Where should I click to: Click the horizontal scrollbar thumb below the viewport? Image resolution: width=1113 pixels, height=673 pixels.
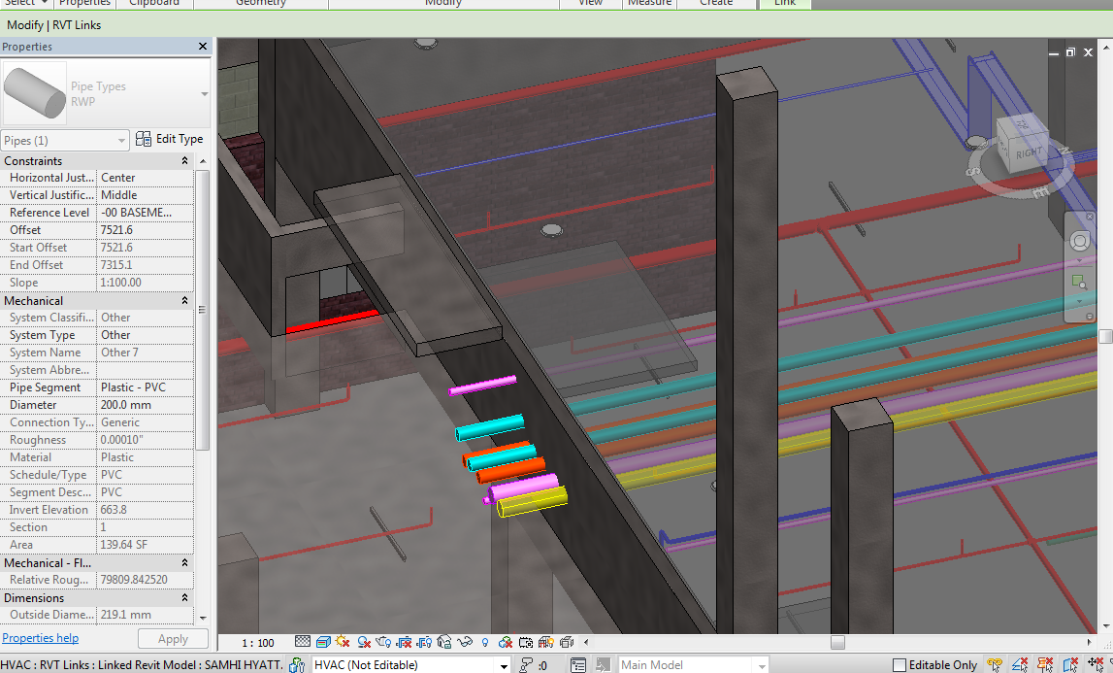click(837, 642)
